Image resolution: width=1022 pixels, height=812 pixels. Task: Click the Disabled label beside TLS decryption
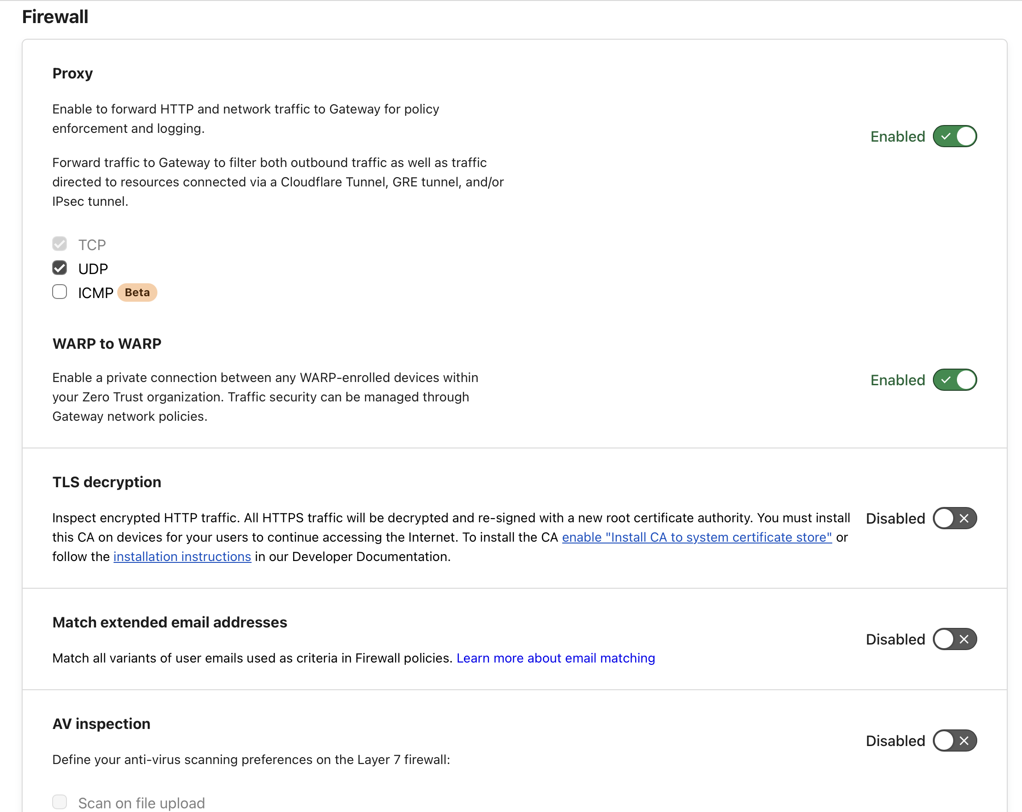pos(896,518)
